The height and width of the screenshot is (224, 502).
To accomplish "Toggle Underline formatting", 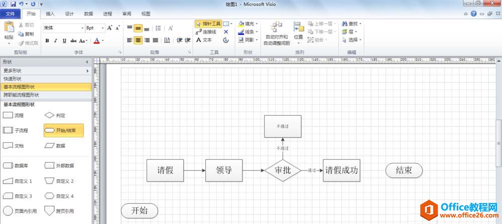I will coord(64,41).
